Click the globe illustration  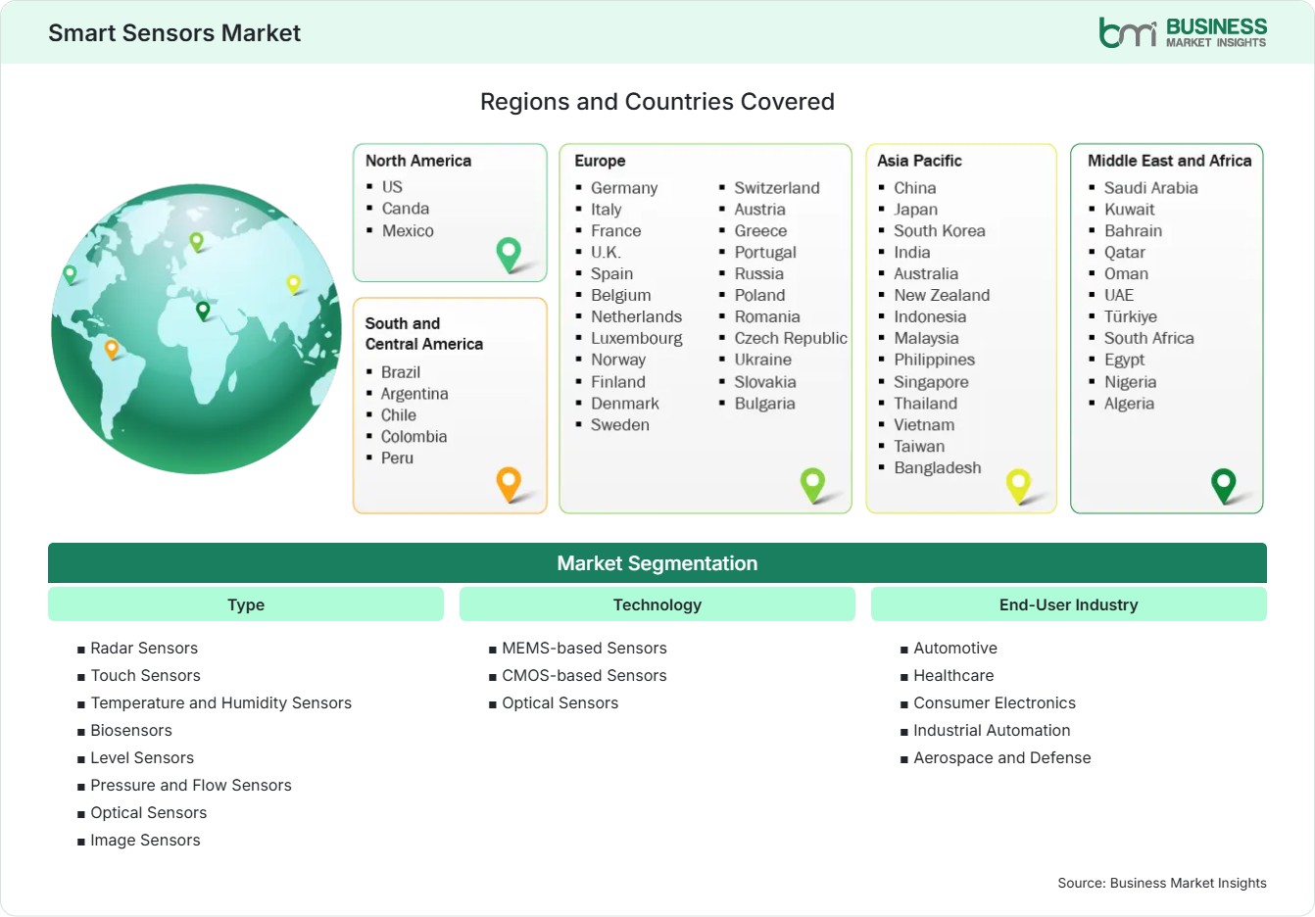point(196,329)
